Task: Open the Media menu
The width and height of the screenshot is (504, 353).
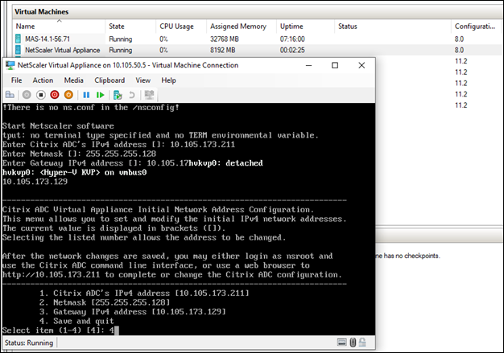Action: (x=73, y=80)
